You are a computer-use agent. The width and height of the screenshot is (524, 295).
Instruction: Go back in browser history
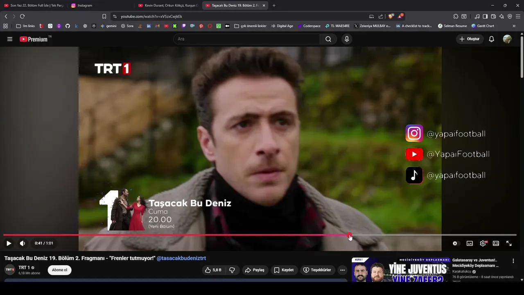pos(6,16)
